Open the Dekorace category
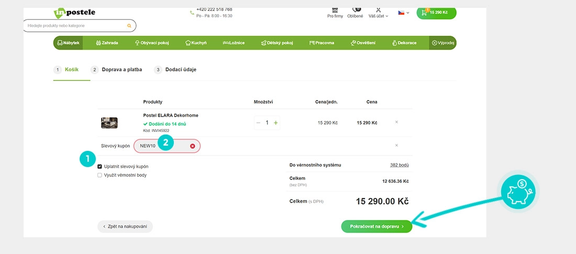The image size is (576, 254). (404, 42)
